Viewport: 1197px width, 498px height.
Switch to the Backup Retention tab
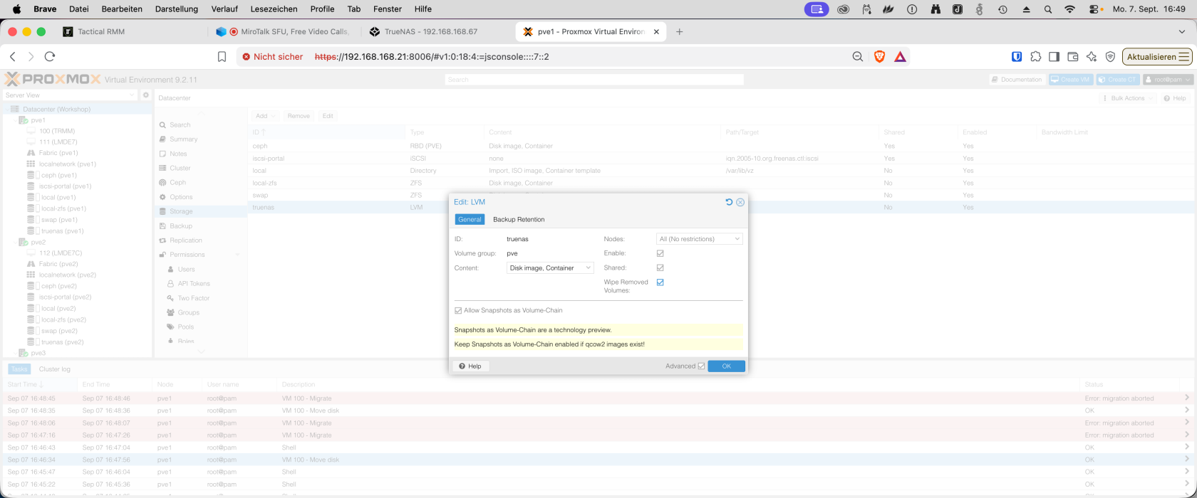pyautogui.click(x=519, y=219)
